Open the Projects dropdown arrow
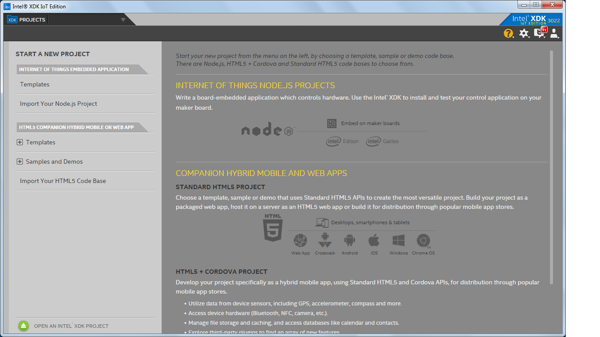Viewport: 600px width, 337px height. click(123, 20)
